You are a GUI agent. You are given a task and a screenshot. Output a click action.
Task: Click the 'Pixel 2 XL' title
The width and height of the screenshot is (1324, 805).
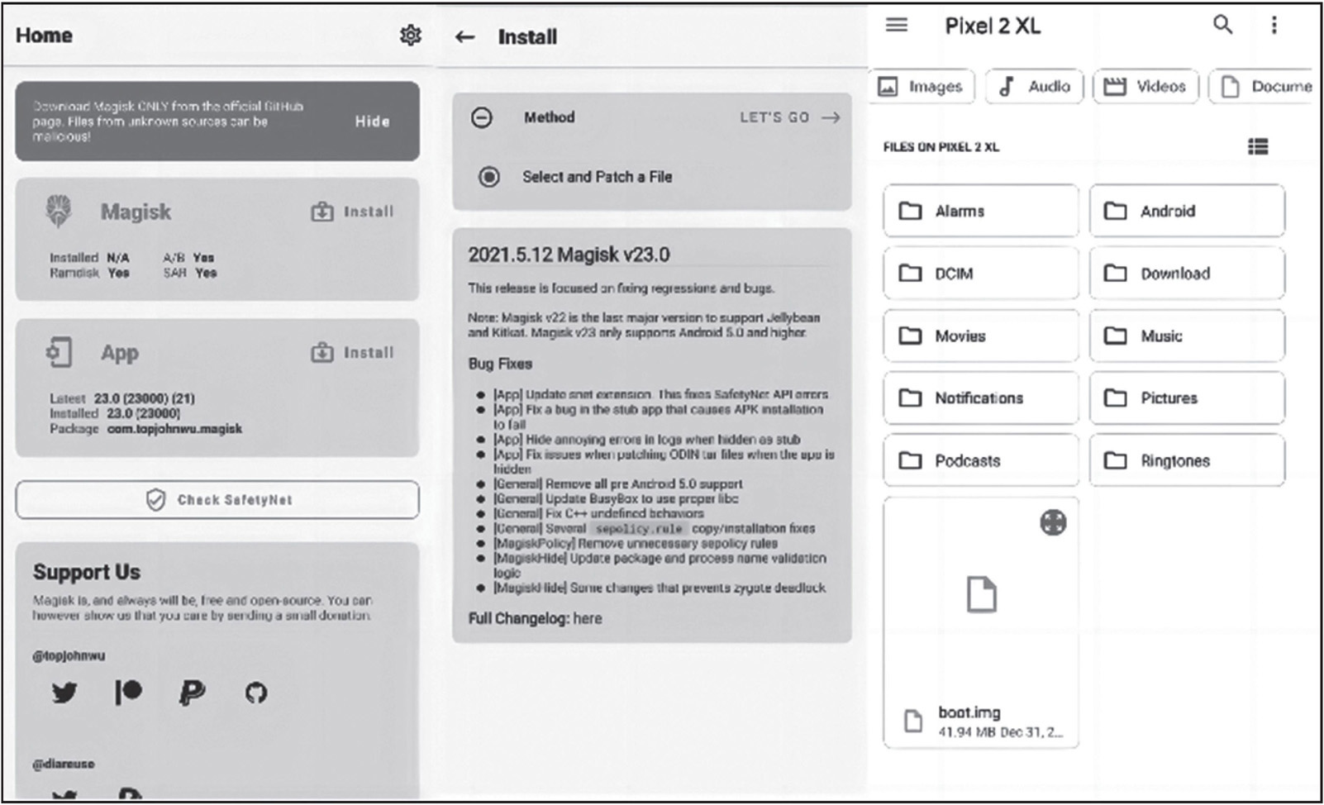coord(993,26)
